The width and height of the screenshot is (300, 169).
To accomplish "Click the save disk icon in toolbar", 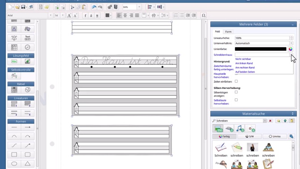I will pyautogui.click(x=23, y=7).
